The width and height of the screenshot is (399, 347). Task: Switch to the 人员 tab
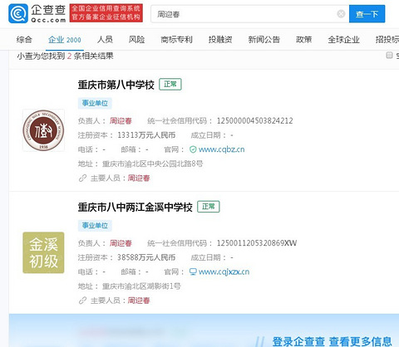[x=105, y=40]
